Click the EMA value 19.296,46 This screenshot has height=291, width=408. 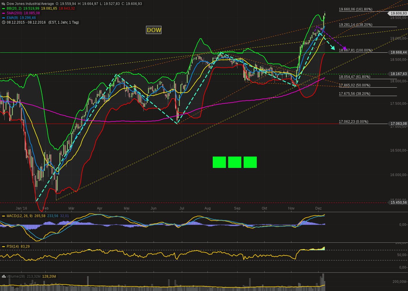click(28, 18)
